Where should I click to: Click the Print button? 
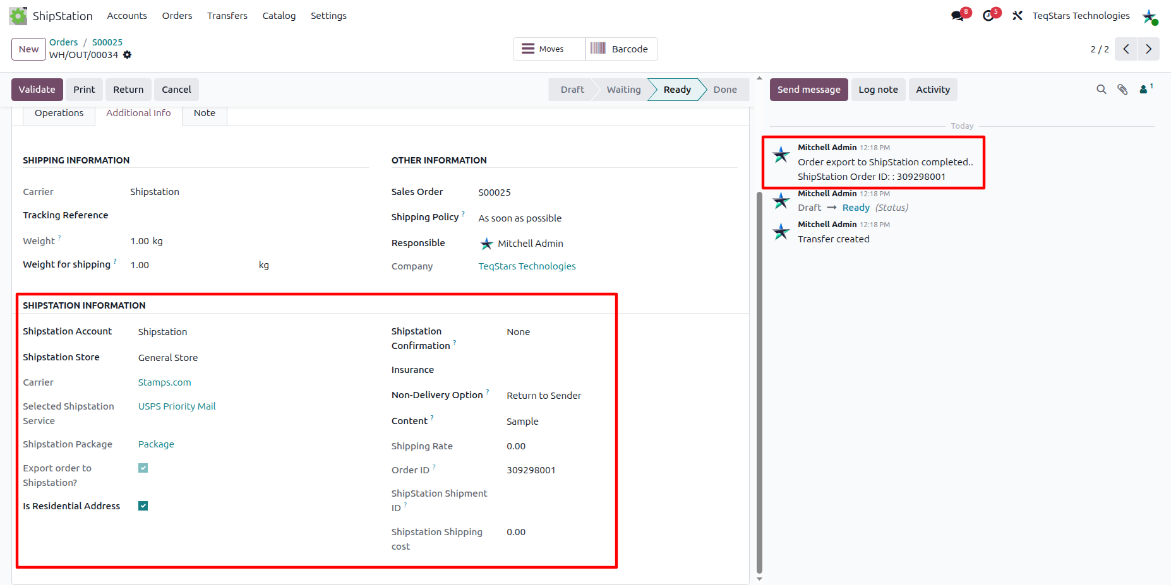[84, 90]
